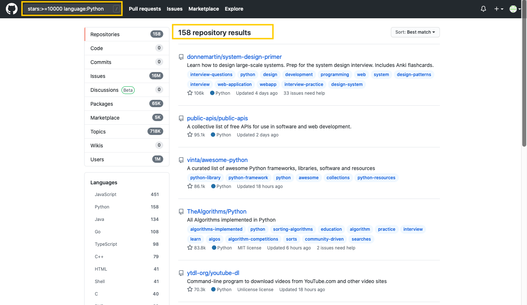Click the repository book icon beside TheAlgorithms/Python

(x=181, y=211)
